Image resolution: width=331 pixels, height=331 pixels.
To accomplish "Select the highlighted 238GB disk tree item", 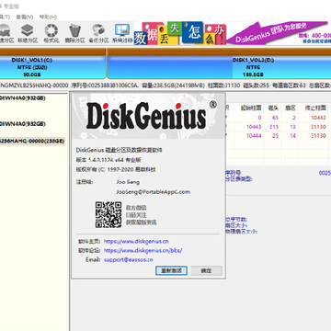I will [32, 141].
